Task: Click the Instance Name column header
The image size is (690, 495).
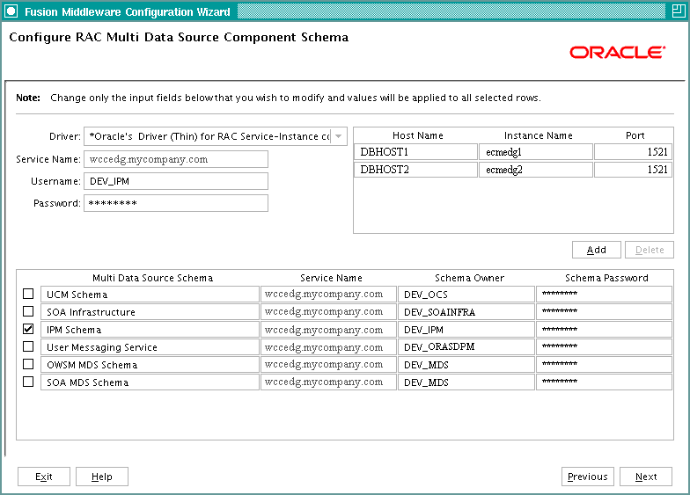Action: tap(539, 135)
